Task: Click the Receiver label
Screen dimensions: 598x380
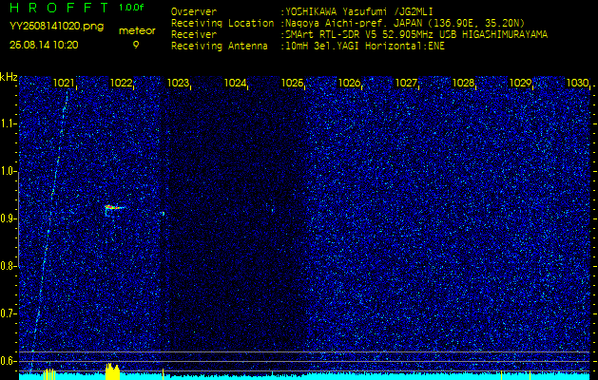Action: 194,35
